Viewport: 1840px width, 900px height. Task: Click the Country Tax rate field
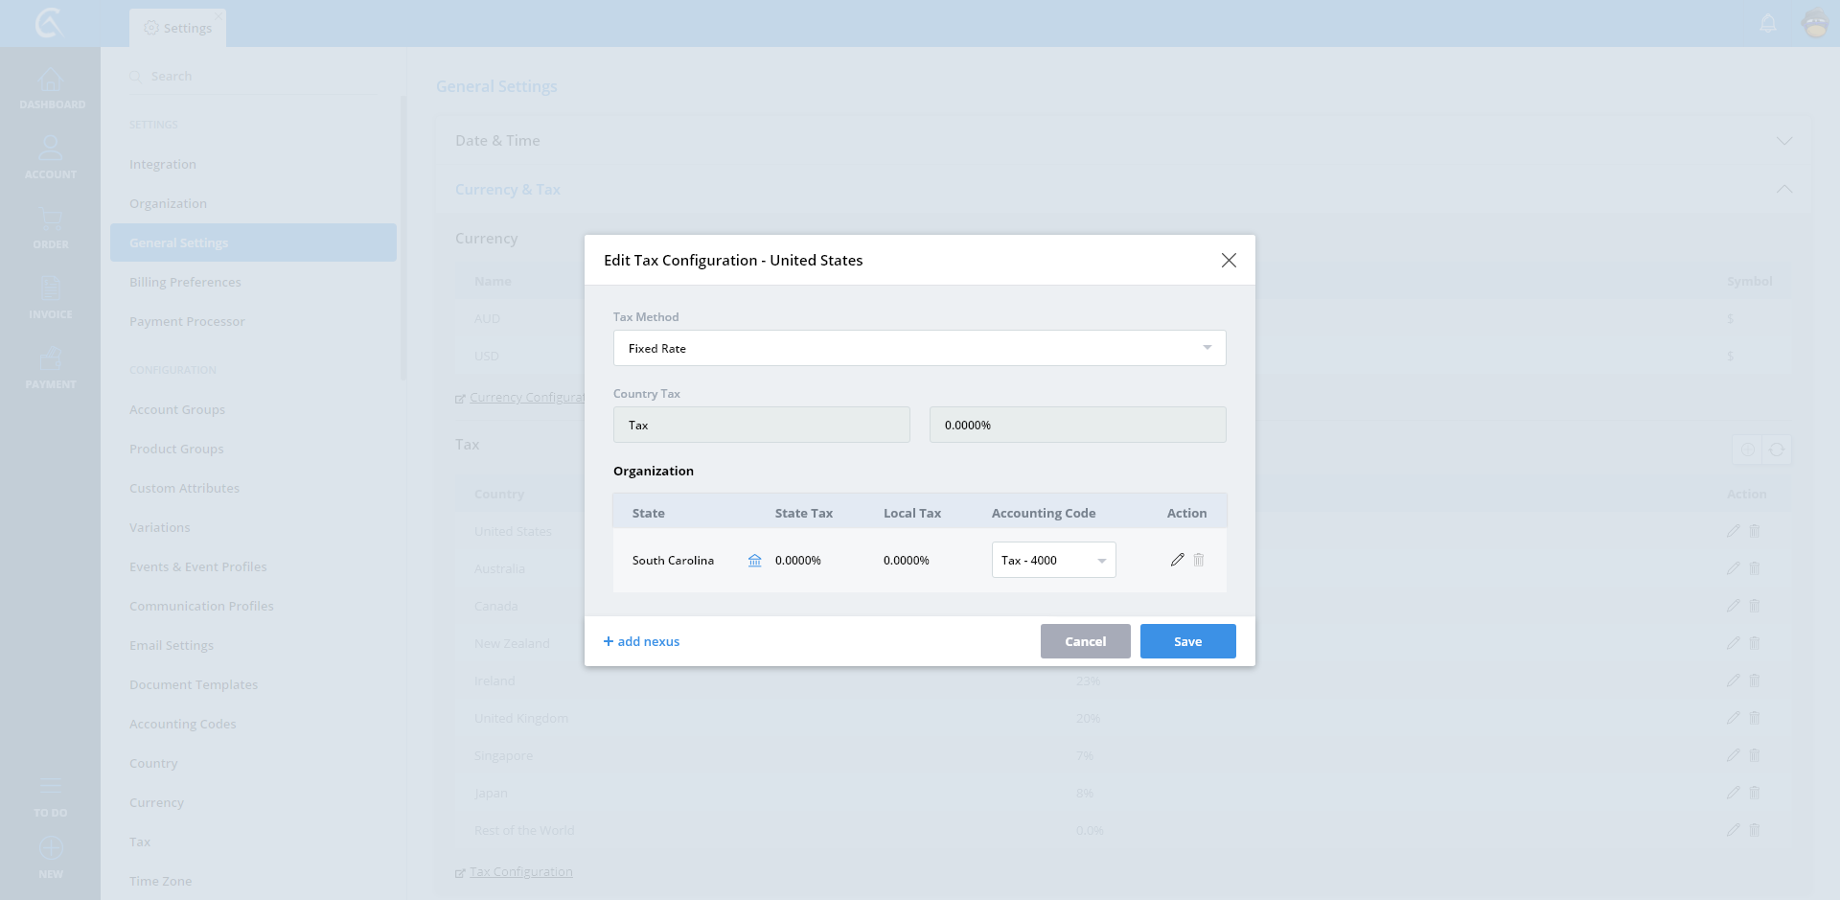click(x=1077, y=425)
